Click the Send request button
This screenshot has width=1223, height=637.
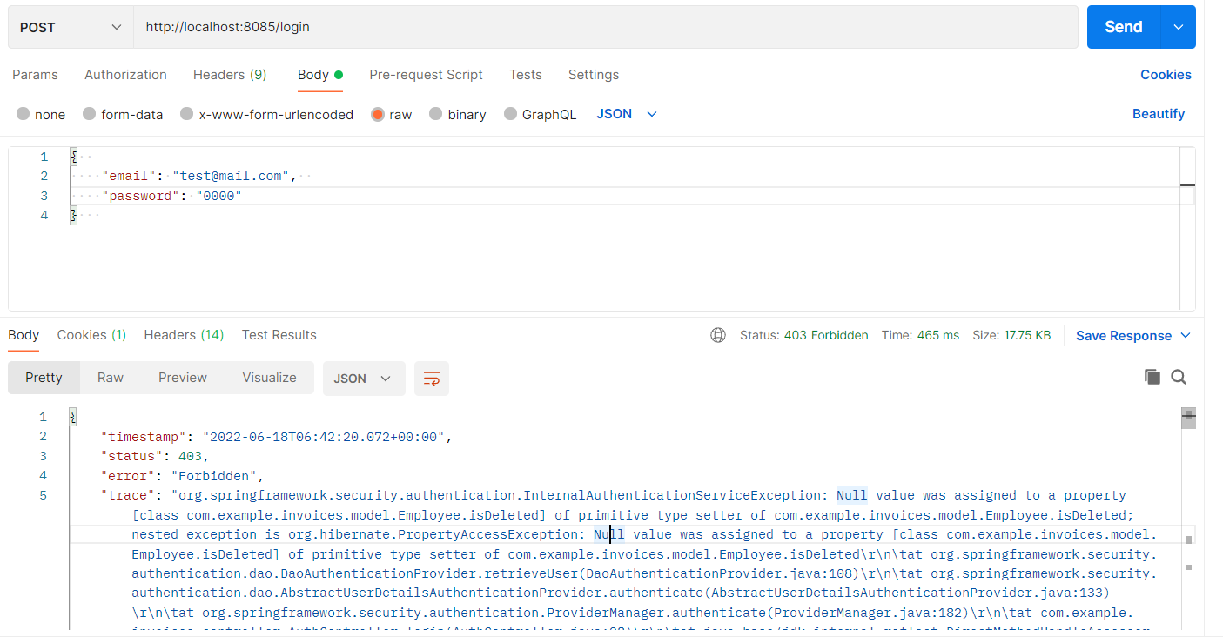click(x=1124, y=27)
